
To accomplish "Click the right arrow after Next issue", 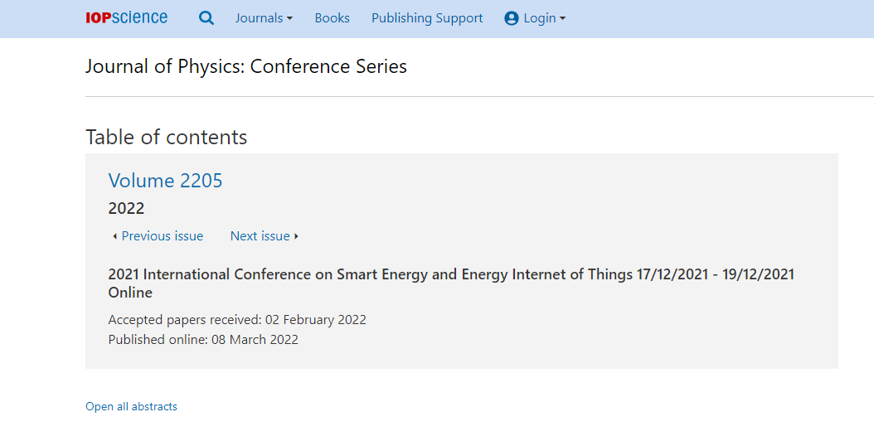I will [296, 237].
